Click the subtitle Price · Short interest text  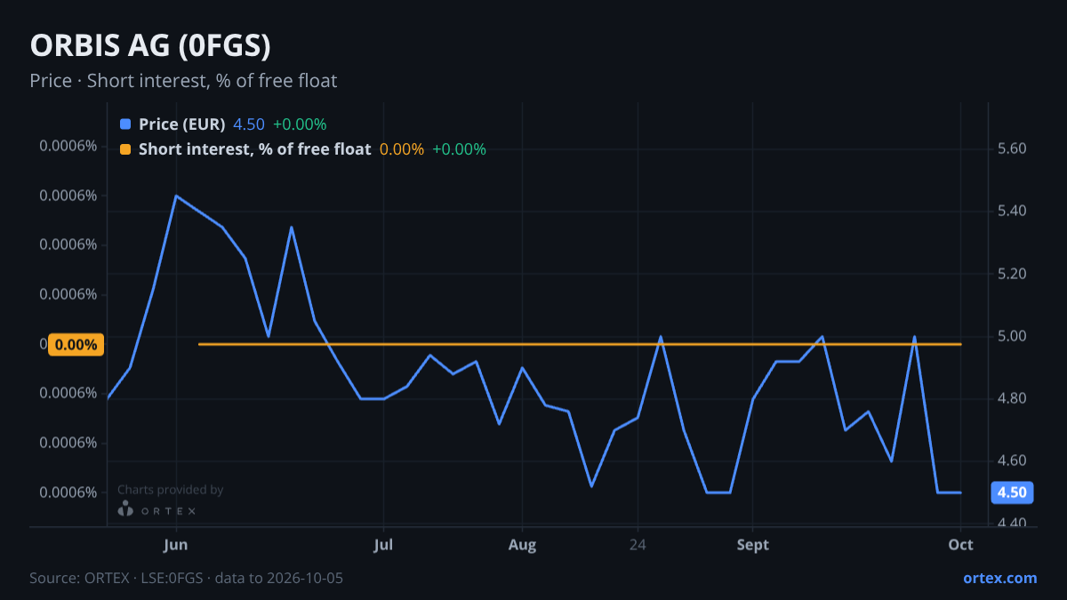(x=183, y=81)
